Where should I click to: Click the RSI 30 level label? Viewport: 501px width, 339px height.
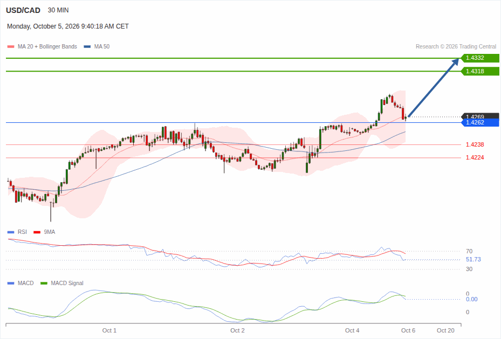coord(469,269)
